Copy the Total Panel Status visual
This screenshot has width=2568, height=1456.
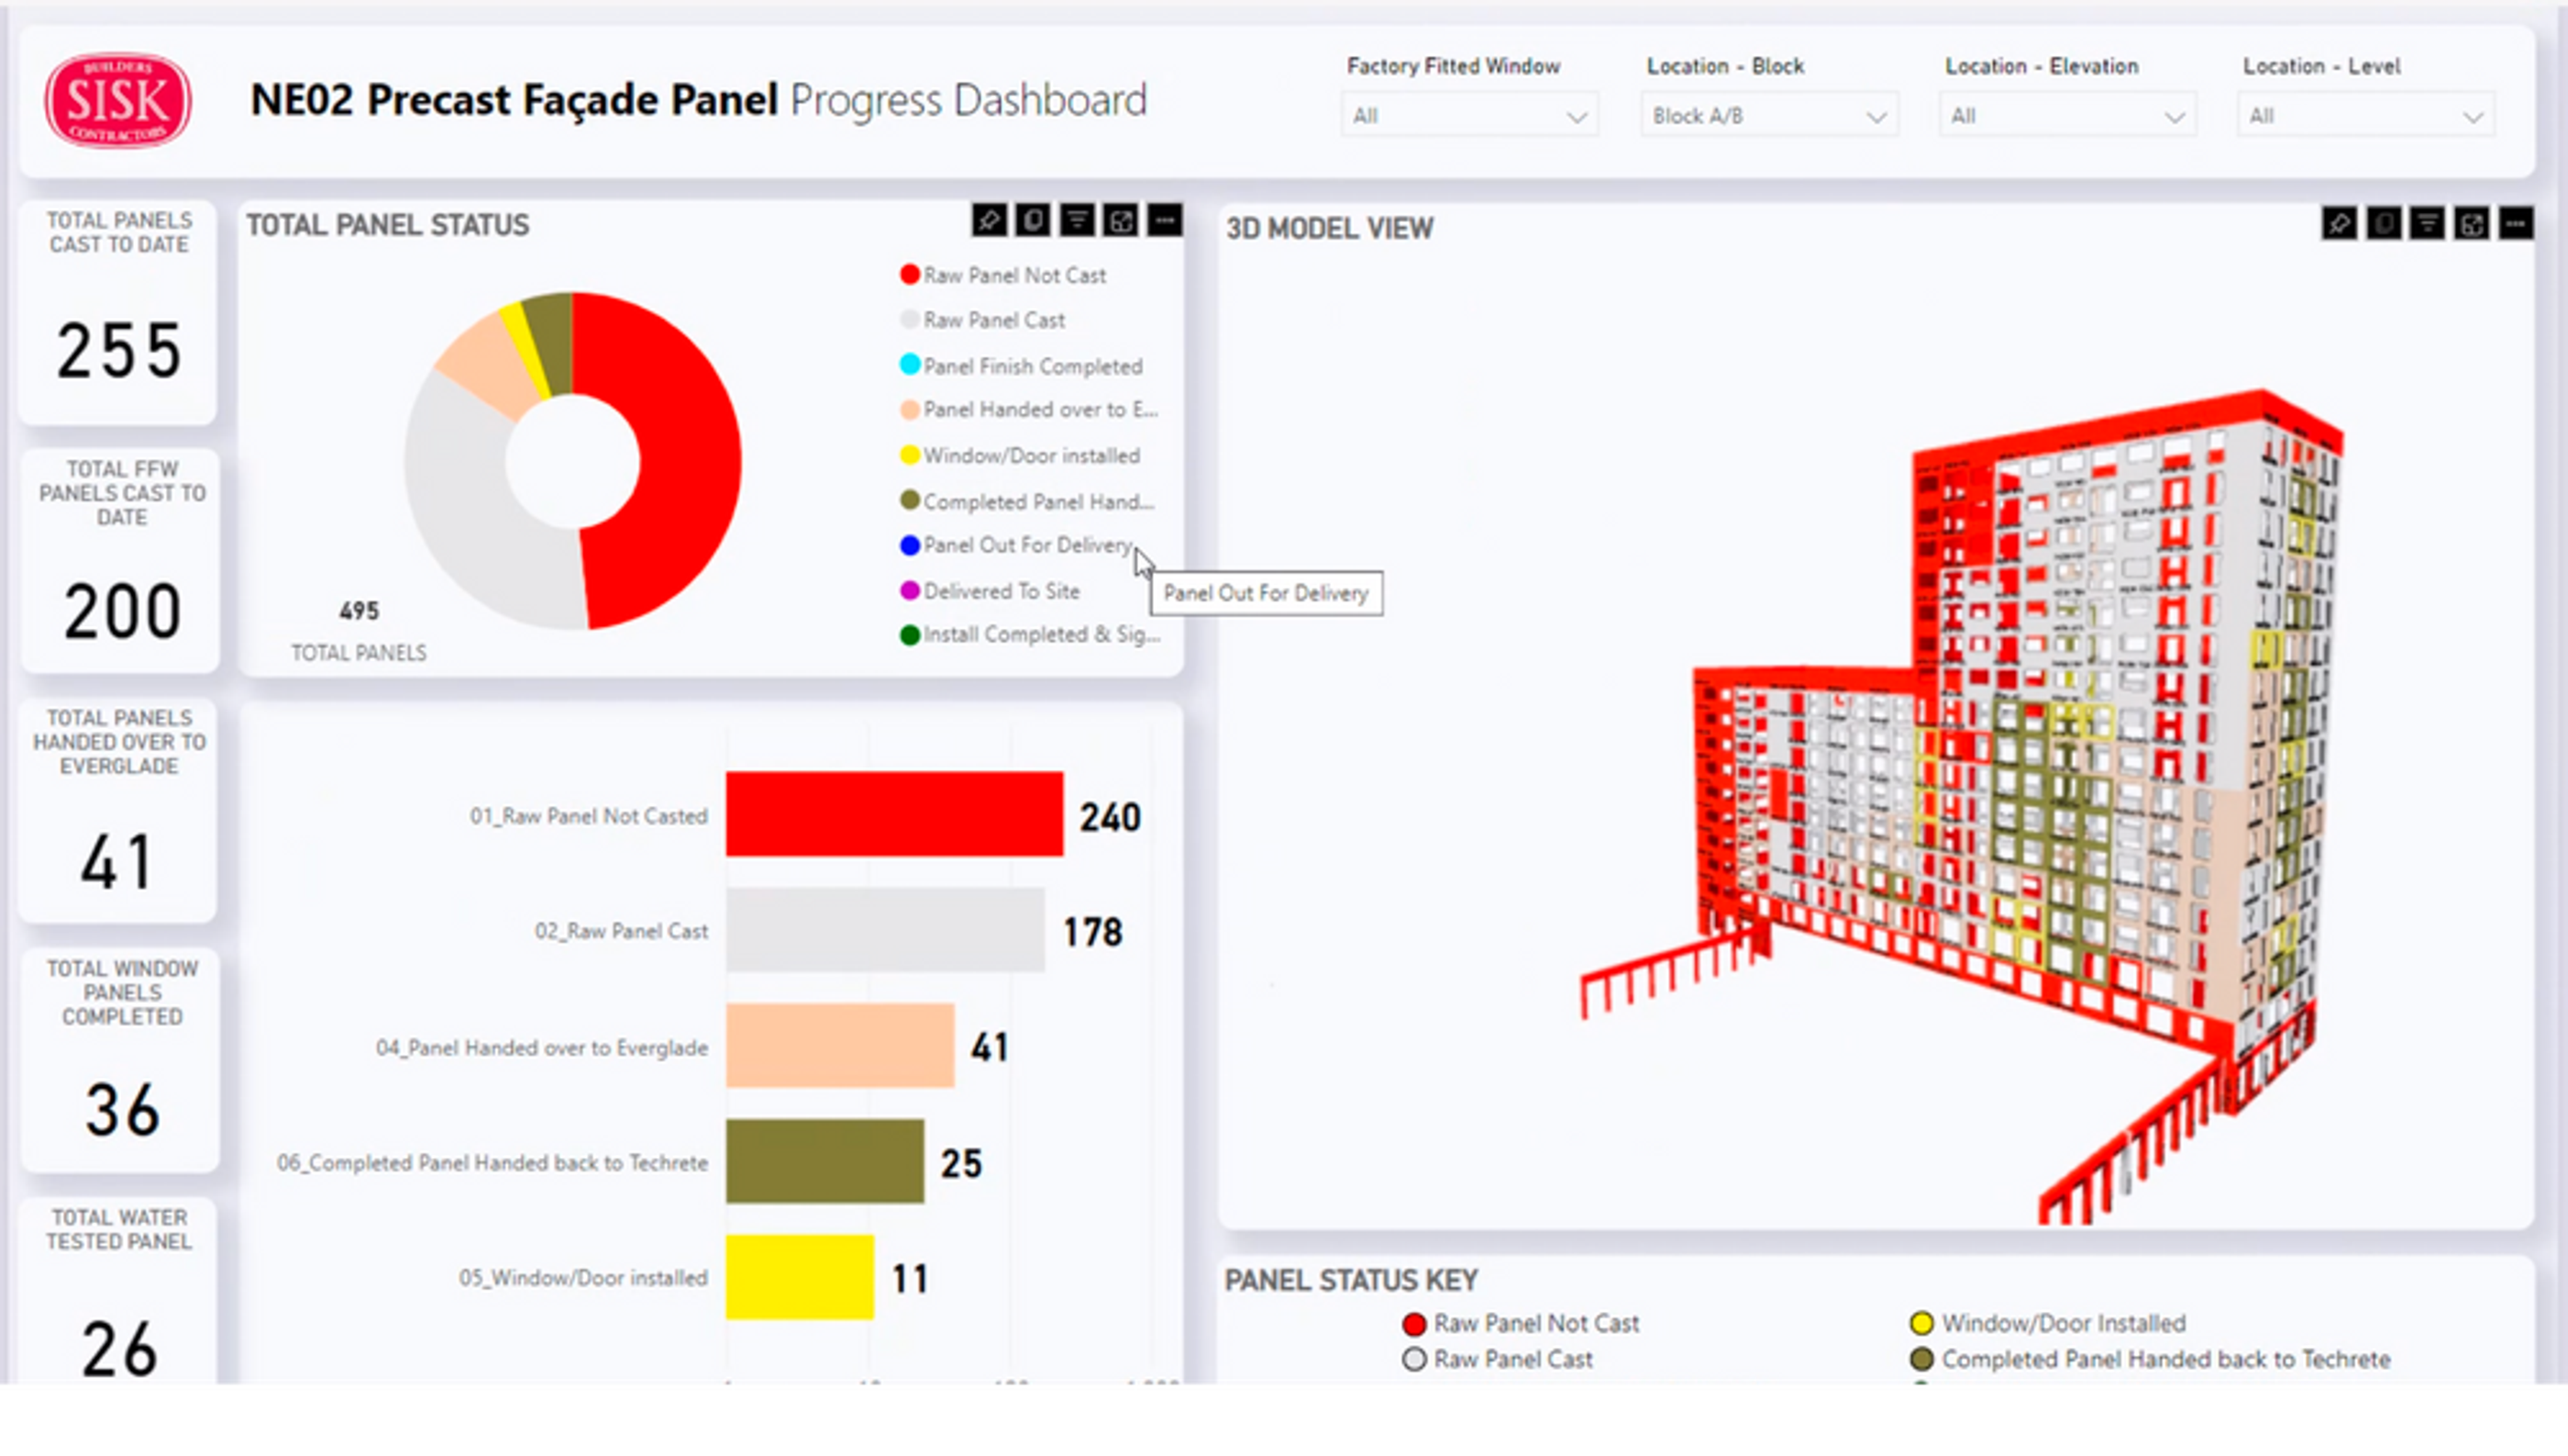click(x=1033, y=220)
